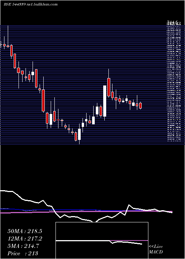Click the "Price : 213" readout
The width and height of the screenshot is (185, 259).
pyautogui.click(x=23, y=253)
